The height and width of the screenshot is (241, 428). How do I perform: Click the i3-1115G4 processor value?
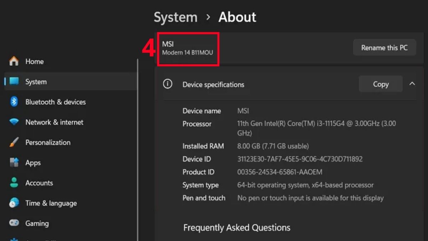[316, 128]
